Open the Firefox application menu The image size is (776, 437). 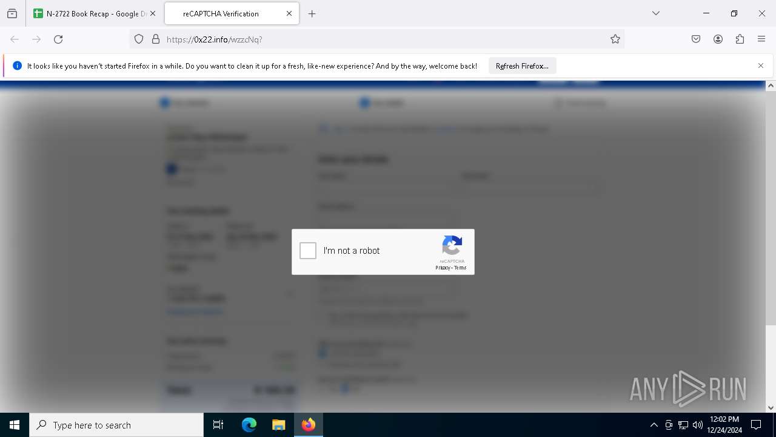pyautogui.click(x=761, y=39)
